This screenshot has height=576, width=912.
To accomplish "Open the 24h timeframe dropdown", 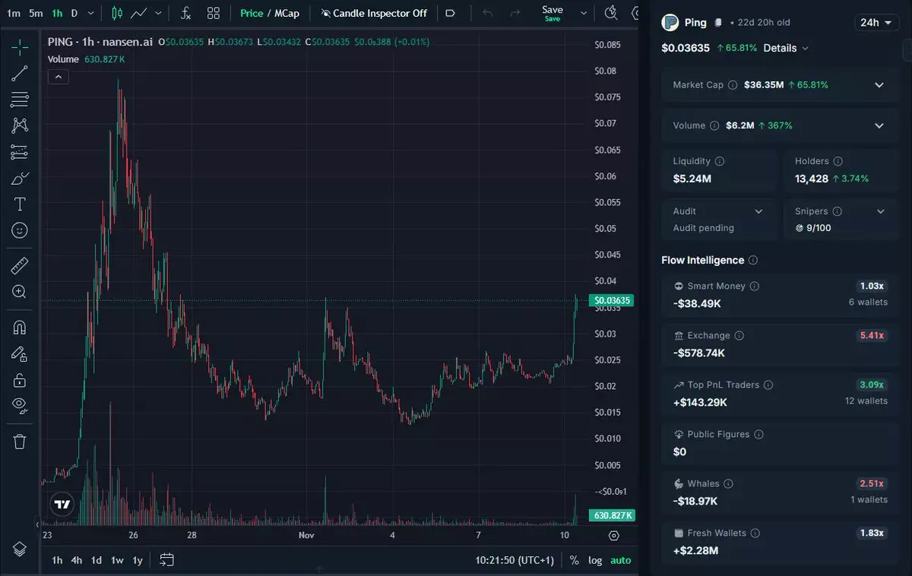I will point(876,23).
